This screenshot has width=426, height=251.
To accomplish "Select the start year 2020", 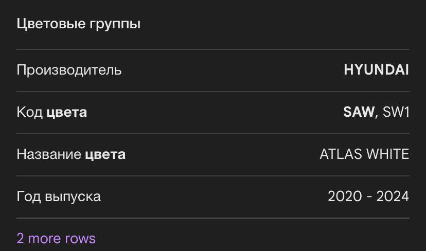I will 345,196.
